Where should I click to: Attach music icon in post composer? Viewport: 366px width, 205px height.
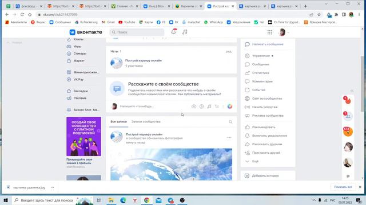pyautogui.click(x=209, y=106)
